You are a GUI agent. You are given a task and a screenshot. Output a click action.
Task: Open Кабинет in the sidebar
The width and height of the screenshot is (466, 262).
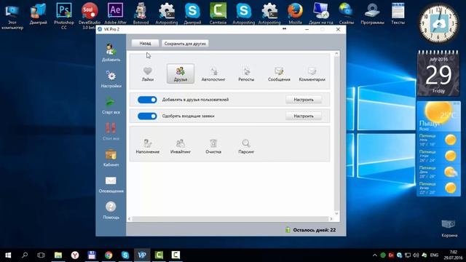coord(111,158)
